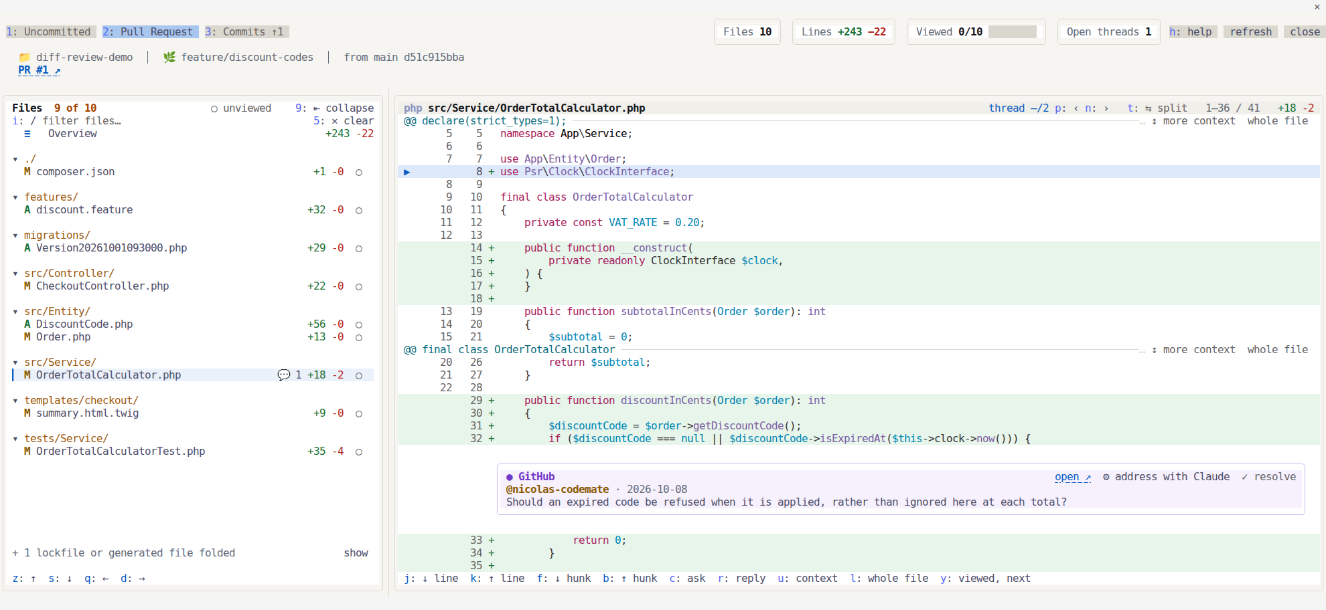1326x610 pixels.
Task: Click the gear icon for address with Claude
Action: tap(1106, 477)
